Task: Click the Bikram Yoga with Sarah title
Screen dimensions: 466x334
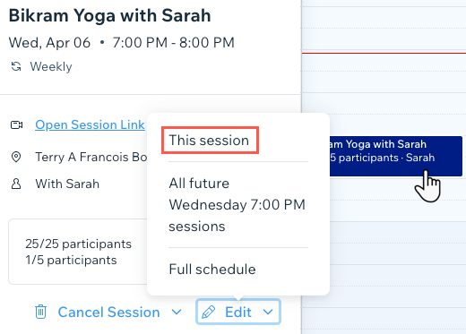Action: click(109, 15)
